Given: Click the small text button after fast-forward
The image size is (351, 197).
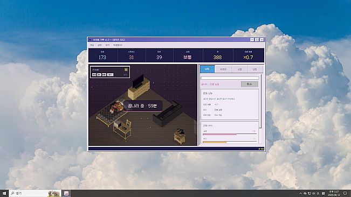Looking at the screenshot, I should [x=111, y=75].
